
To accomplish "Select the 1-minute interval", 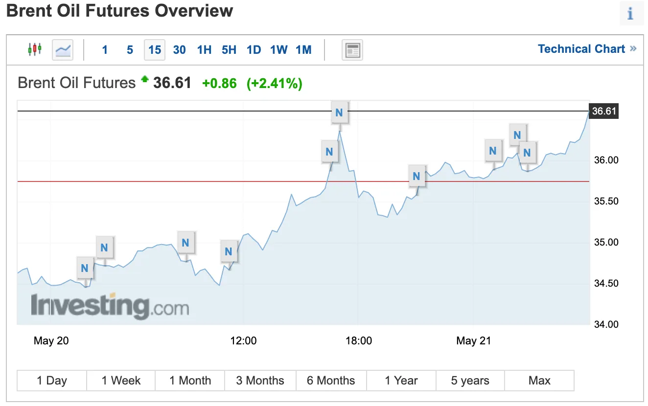I will click(105, 50).
